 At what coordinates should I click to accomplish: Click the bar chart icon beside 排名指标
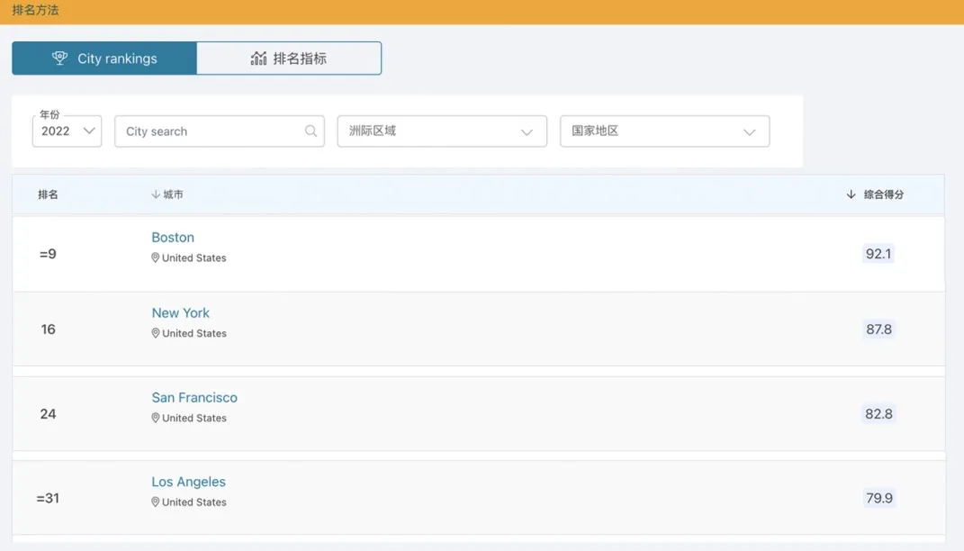click(x=258, y=59)
